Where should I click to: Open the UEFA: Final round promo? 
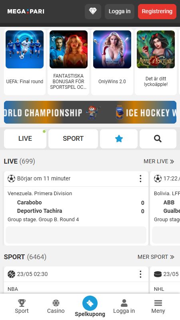pyautogui.click(x=25, y=62)
